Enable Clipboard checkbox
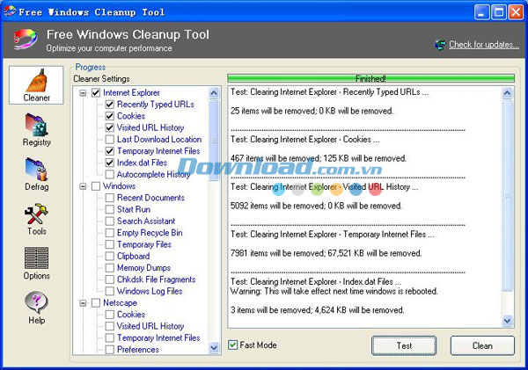This screenshot has width=528, height=370. click(x=110, y=256)
